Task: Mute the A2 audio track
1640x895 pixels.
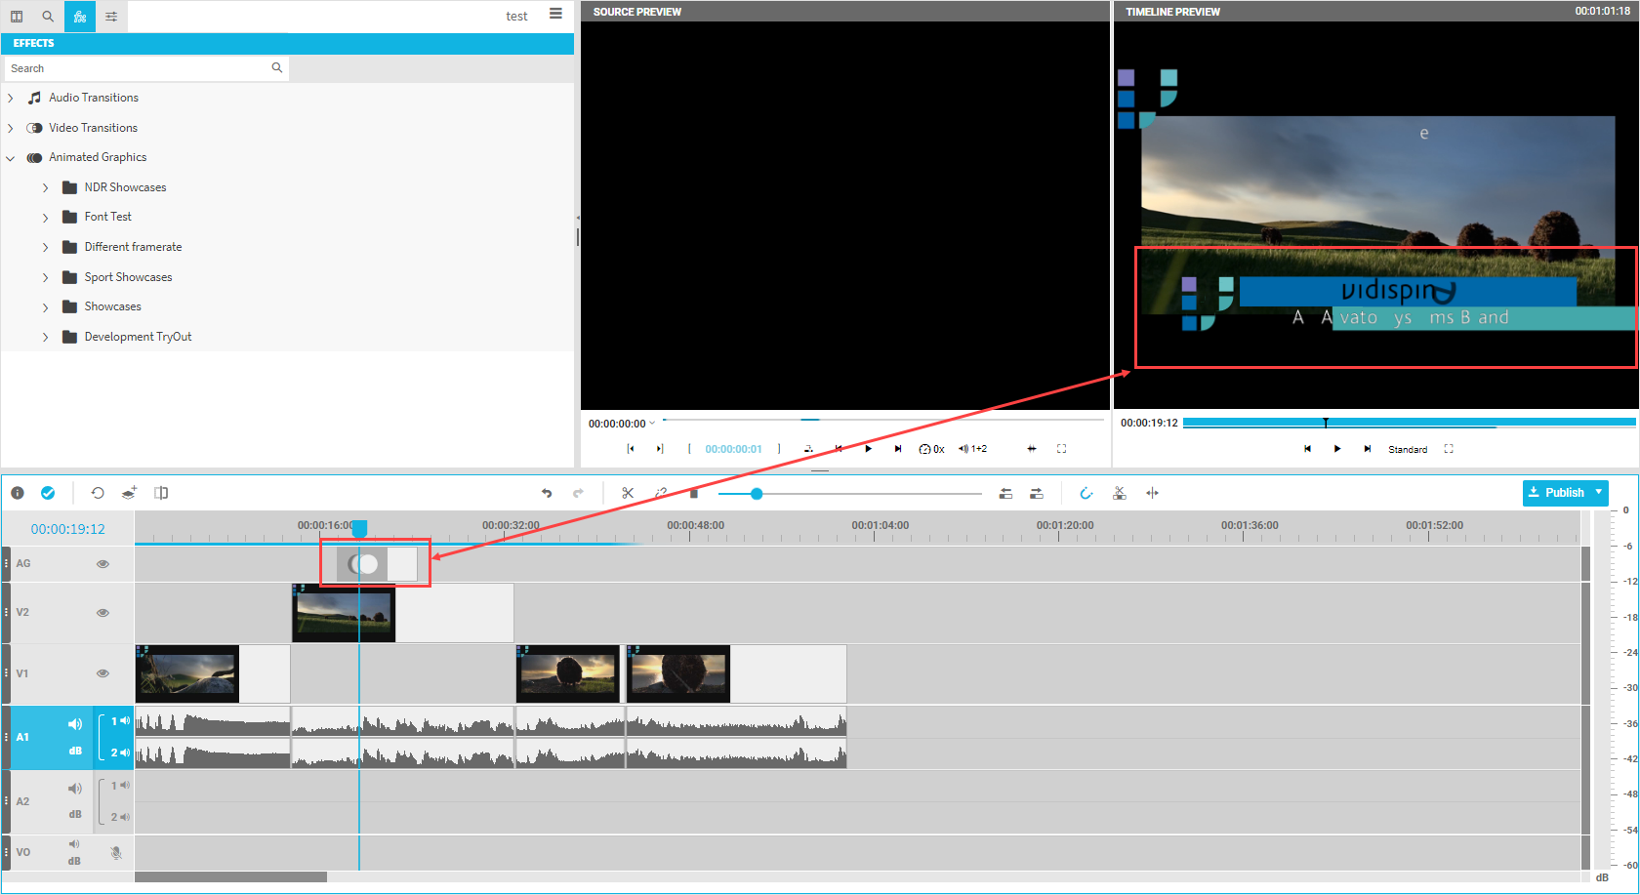Action: 74,789
